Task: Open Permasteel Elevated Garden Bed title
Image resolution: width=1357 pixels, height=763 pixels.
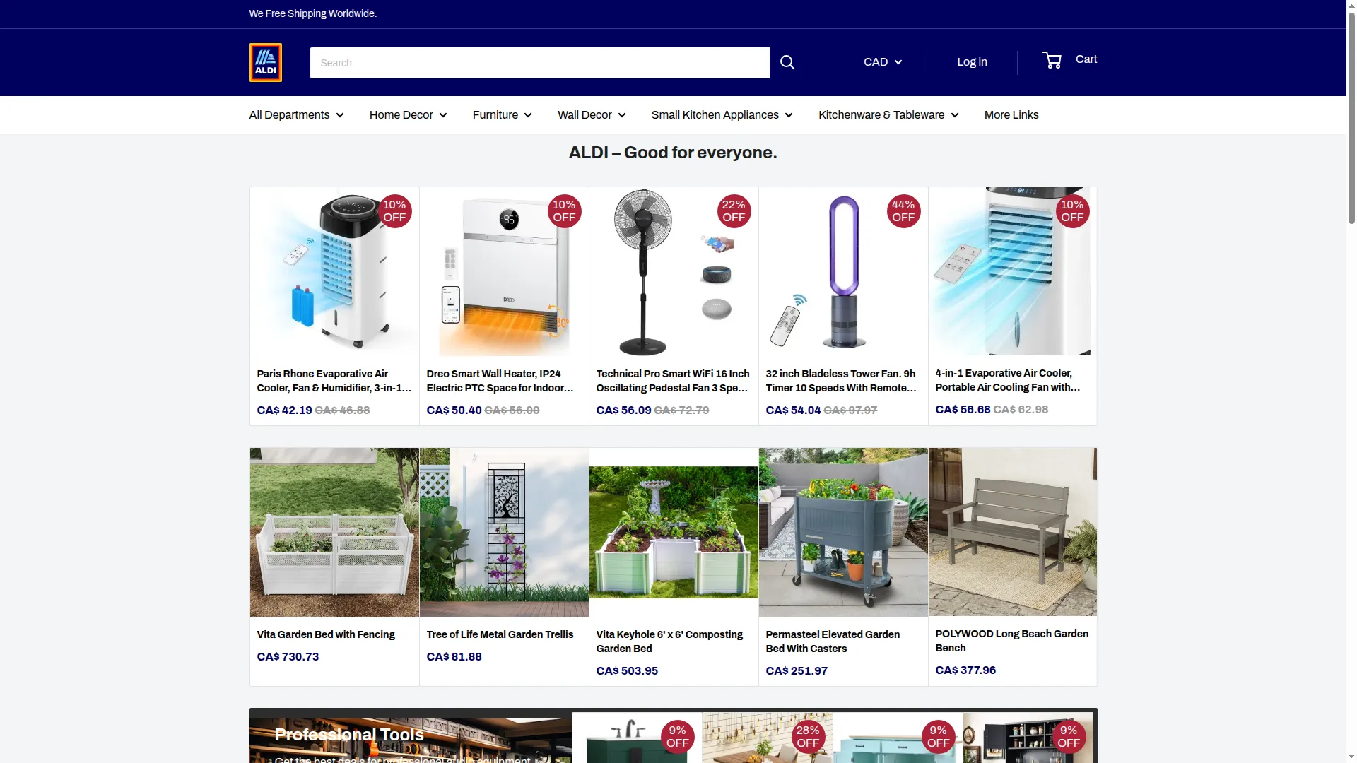Action: click(x=833, y=641)
